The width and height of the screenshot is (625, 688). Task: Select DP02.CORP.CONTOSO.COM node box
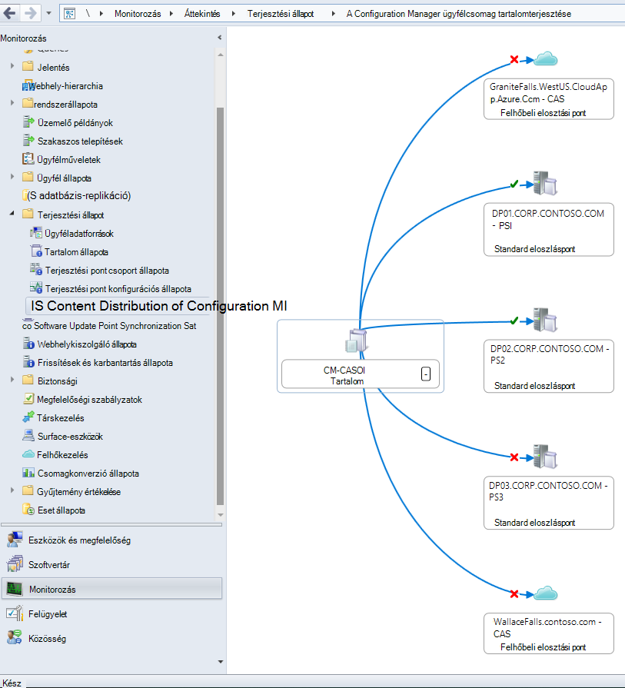pos(549,366)
